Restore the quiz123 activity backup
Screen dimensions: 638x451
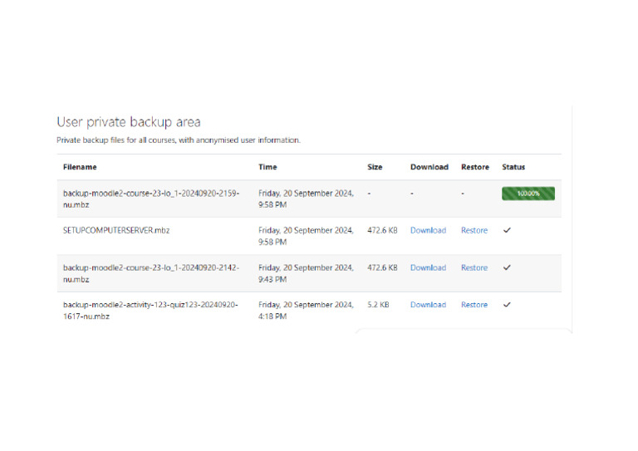click(x=474, y=305)
